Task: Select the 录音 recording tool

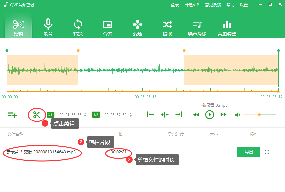Action: click(48, 27)
